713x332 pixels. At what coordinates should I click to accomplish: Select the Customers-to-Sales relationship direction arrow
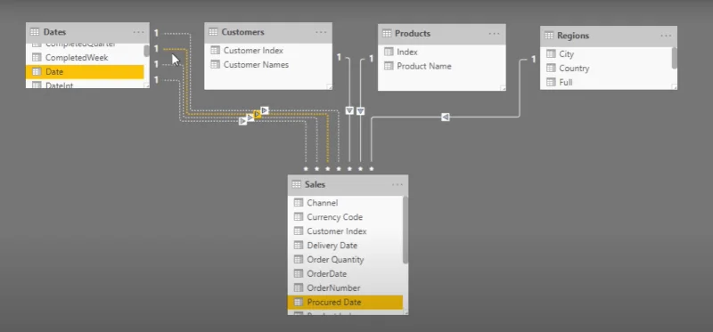pyautogui.click(x=349, y=110)
